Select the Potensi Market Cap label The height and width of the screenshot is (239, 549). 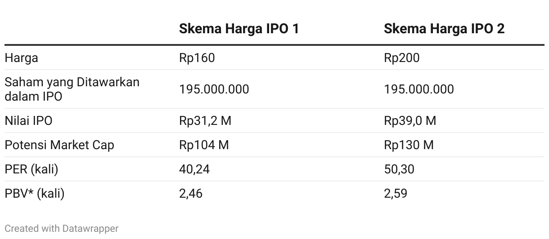tap(59, 145)
